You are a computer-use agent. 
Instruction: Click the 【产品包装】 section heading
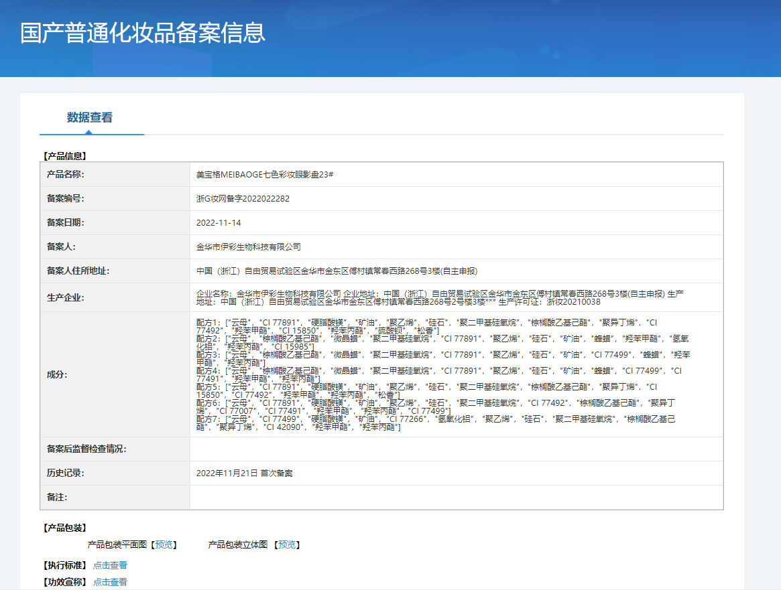64,528
